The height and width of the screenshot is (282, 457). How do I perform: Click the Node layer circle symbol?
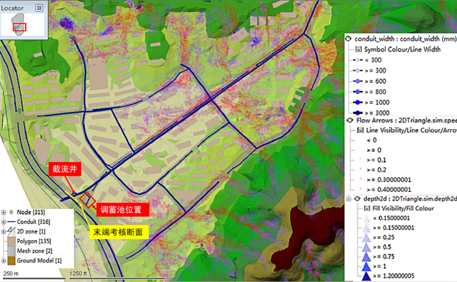click(11, 212)
